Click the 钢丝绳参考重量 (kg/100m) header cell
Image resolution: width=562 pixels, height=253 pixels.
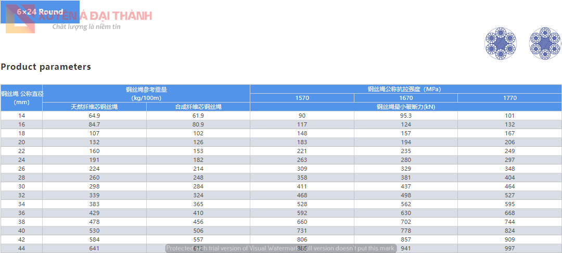146,94
